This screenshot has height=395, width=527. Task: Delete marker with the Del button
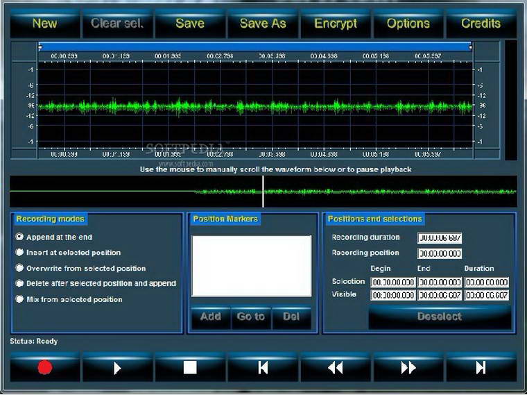click(x=291, y=317)
